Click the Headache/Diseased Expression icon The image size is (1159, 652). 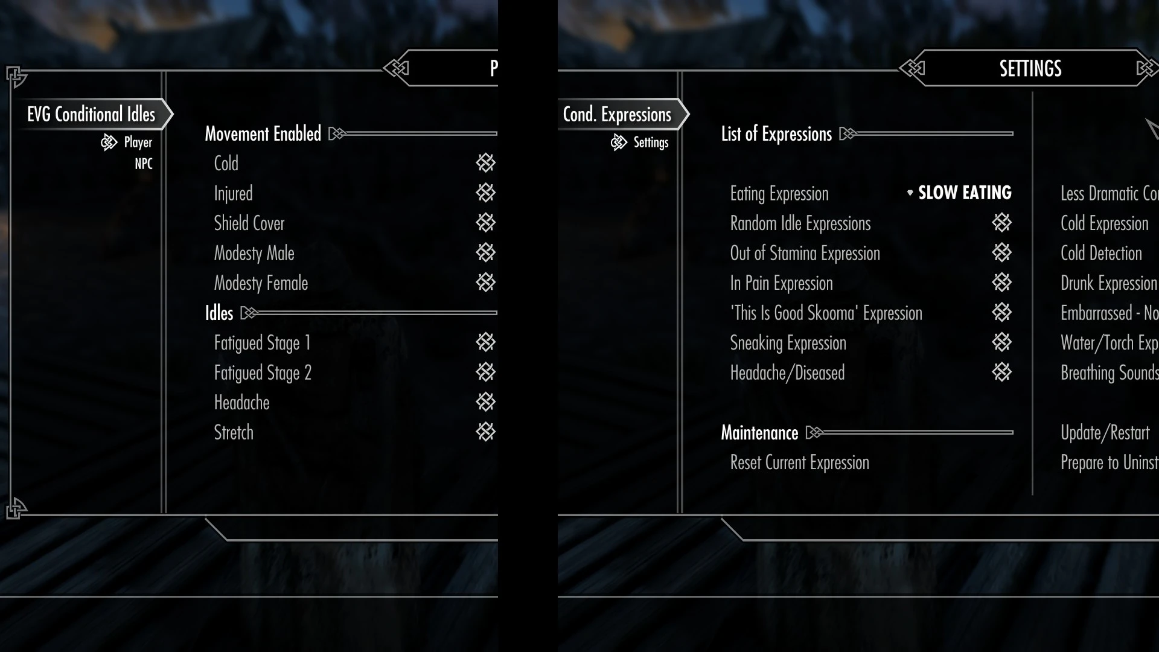click(1001, 372)
